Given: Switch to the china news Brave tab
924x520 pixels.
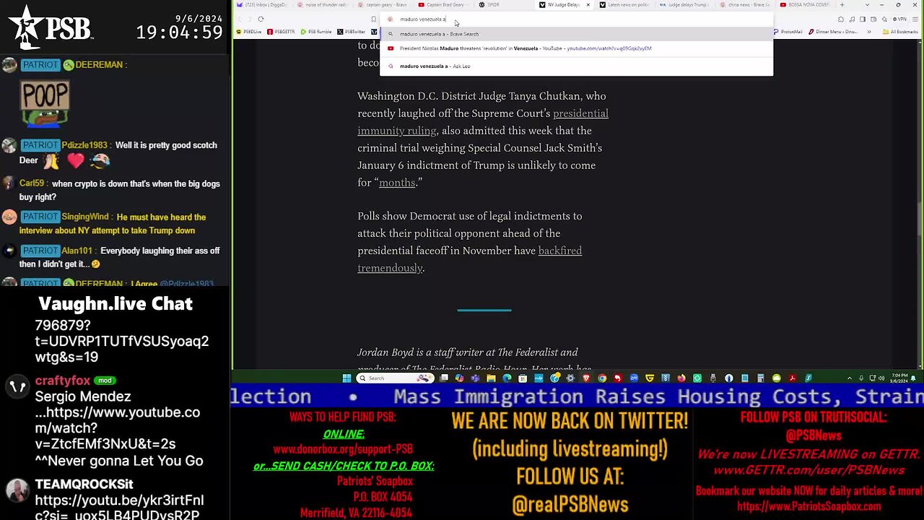Looking at the screenshot, I should 746,5.
